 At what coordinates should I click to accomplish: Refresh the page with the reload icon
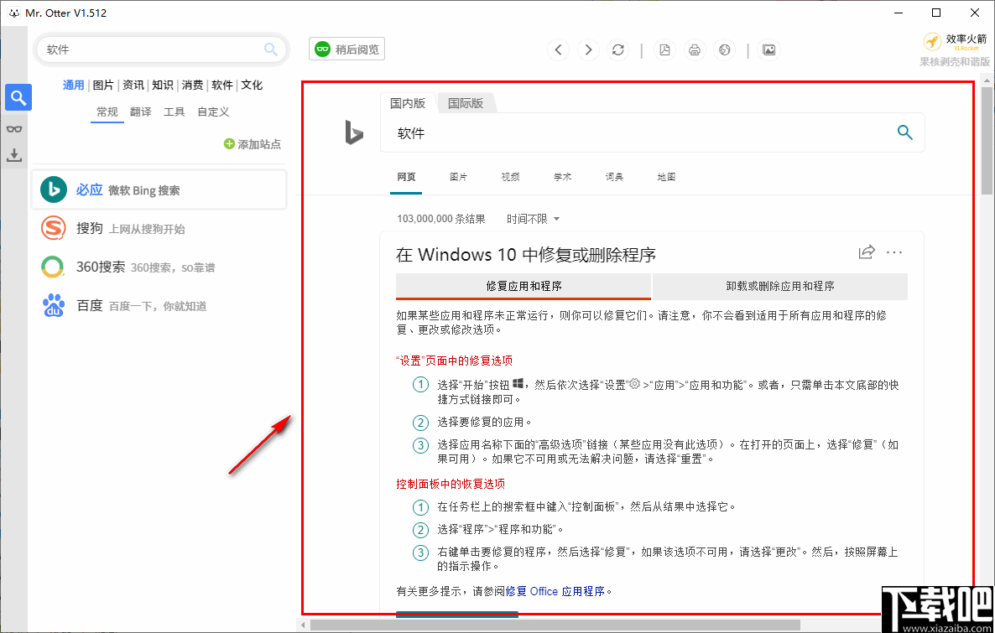tap(618, 49)
